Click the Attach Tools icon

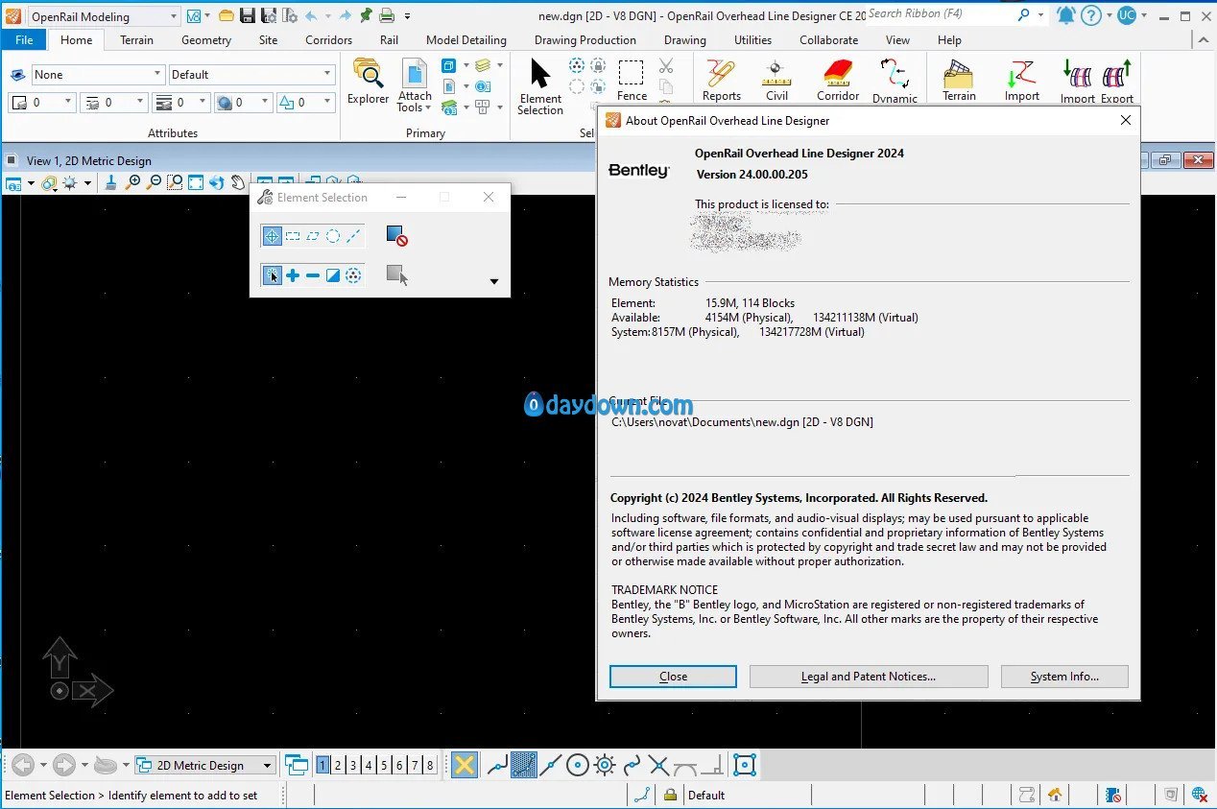415,85
